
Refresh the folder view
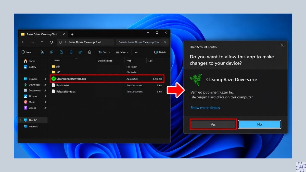point(51,42)
